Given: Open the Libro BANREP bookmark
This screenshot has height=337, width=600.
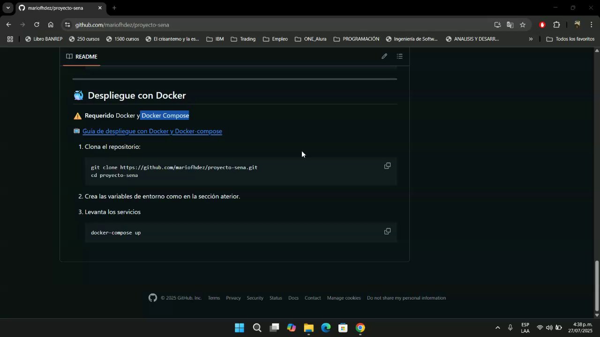Looking at the screenshot, I should click(x=44, y=39).
